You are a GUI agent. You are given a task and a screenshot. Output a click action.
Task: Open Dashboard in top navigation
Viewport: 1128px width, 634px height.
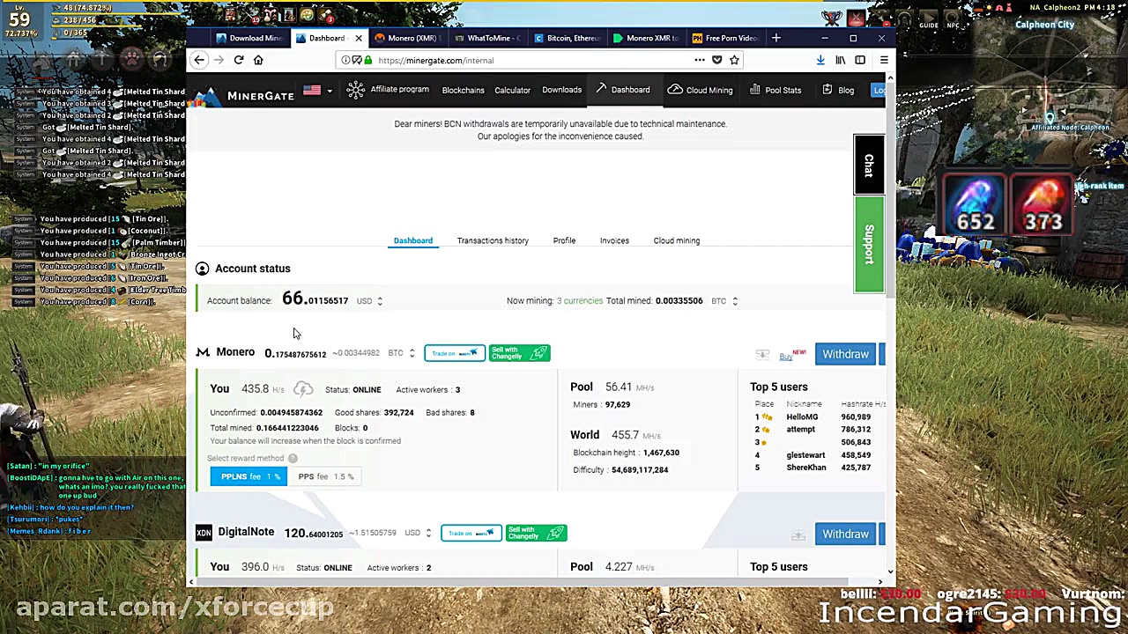pos(623,90)
